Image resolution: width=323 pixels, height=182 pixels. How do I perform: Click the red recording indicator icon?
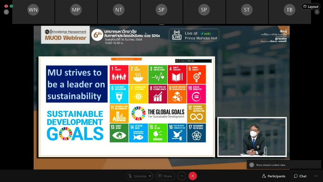point(6,6)
